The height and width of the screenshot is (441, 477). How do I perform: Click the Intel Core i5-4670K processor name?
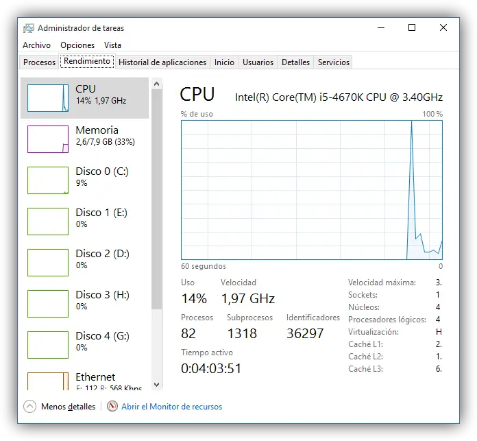[339, 97]
